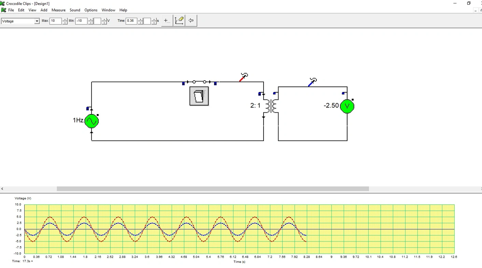482x268 pixels.
Task: Click the add trace plus button
Action: (x=167, y=20)
